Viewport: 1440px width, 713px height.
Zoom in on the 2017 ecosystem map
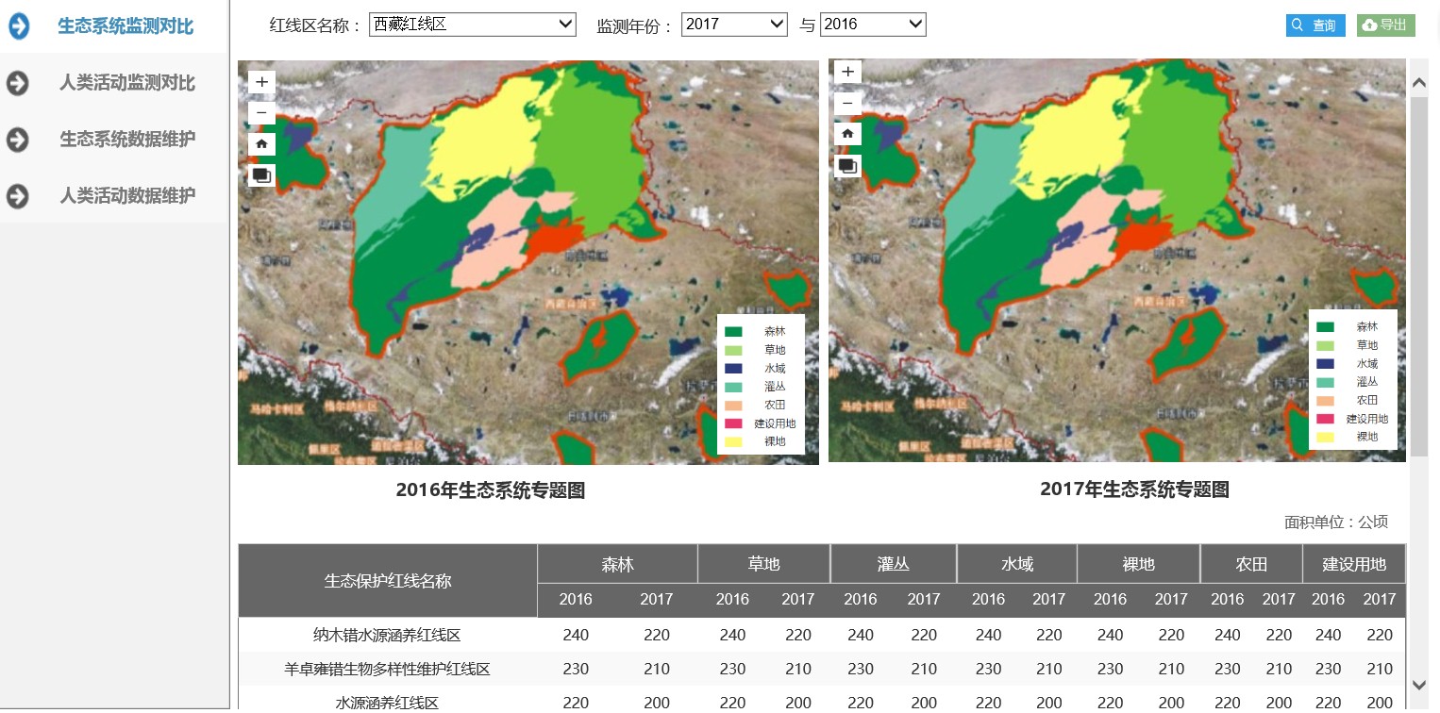(847, 72)
